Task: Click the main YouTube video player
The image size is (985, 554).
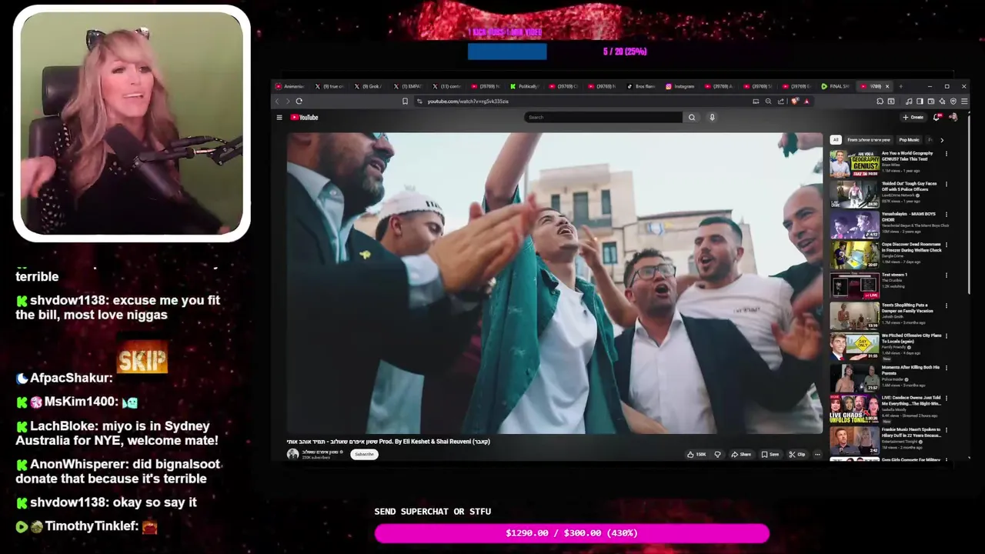Action: [554, 283]
